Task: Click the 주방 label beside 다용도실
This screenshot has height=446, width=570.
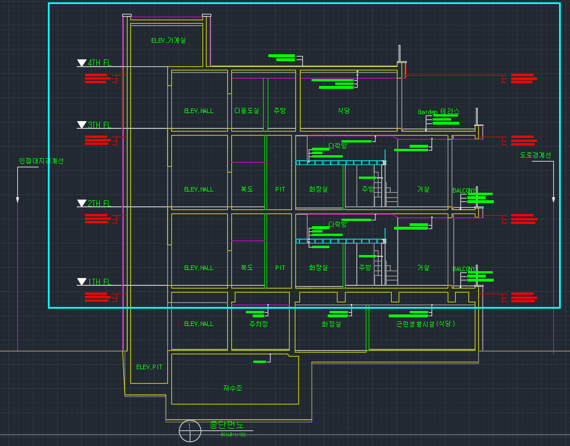Action: (280, 111)
